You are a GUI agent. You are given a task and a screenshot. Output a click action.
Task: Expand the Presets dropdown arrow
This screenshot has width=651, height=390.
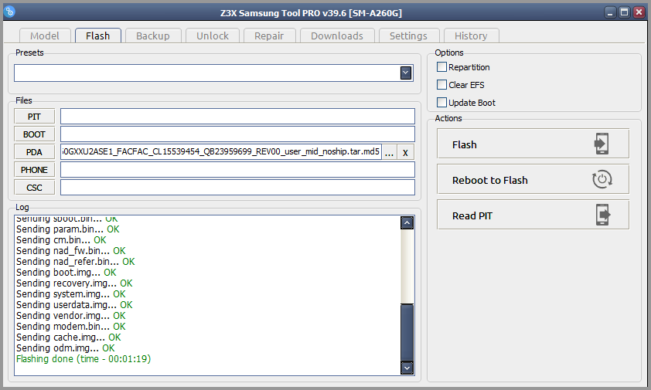pyautogui.click(x=406, y=73)
